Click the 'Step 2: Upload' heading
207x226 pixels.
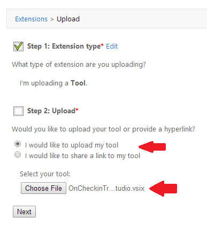[x=53, y=111]
